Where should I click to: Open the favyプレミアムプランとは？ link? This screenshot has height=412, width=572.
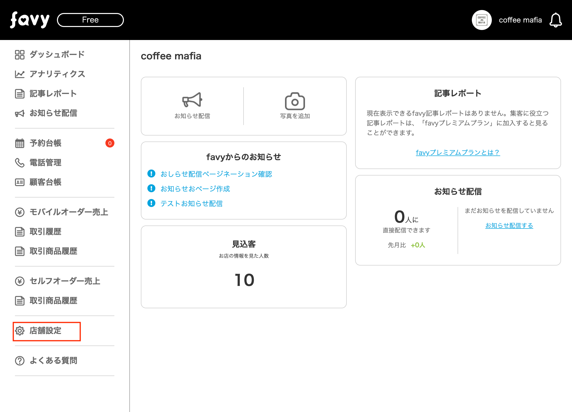(458, 152)
